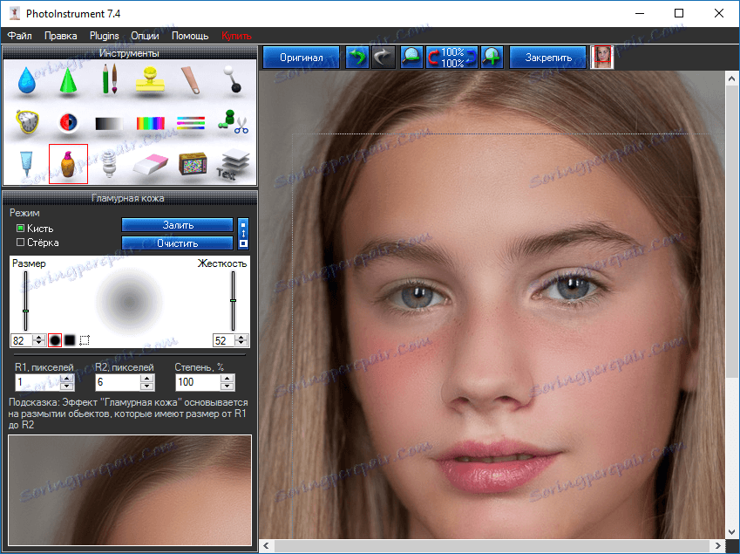Open the Опции menu
This screenshot has height=554, width=740.
(x=145, y=36)
